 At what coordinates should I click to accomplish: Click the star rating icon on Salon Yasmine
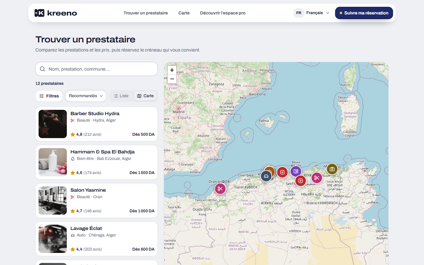point(73,211)
